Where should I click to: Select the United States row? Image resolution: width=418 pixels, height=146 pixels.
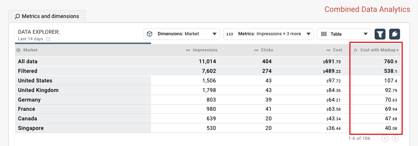tap(208, 80)
